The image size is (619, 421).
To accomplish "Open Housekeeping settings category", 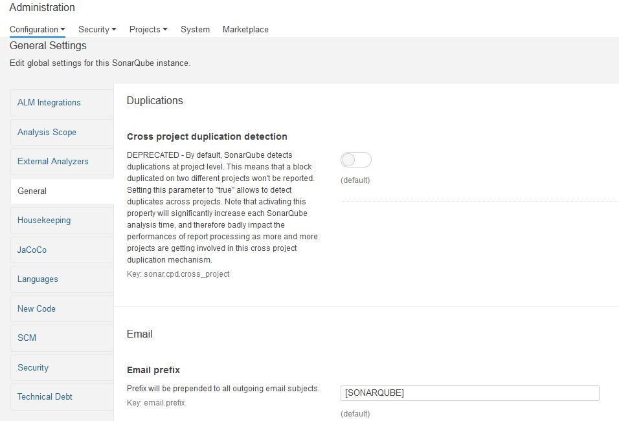I will [x=62, y=221].
